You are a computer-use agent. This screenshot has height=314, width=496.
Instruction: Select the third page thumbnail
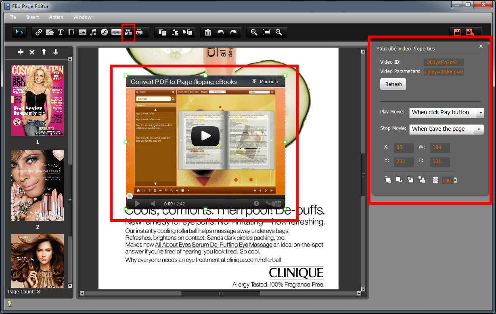click(x=38, y=260)
